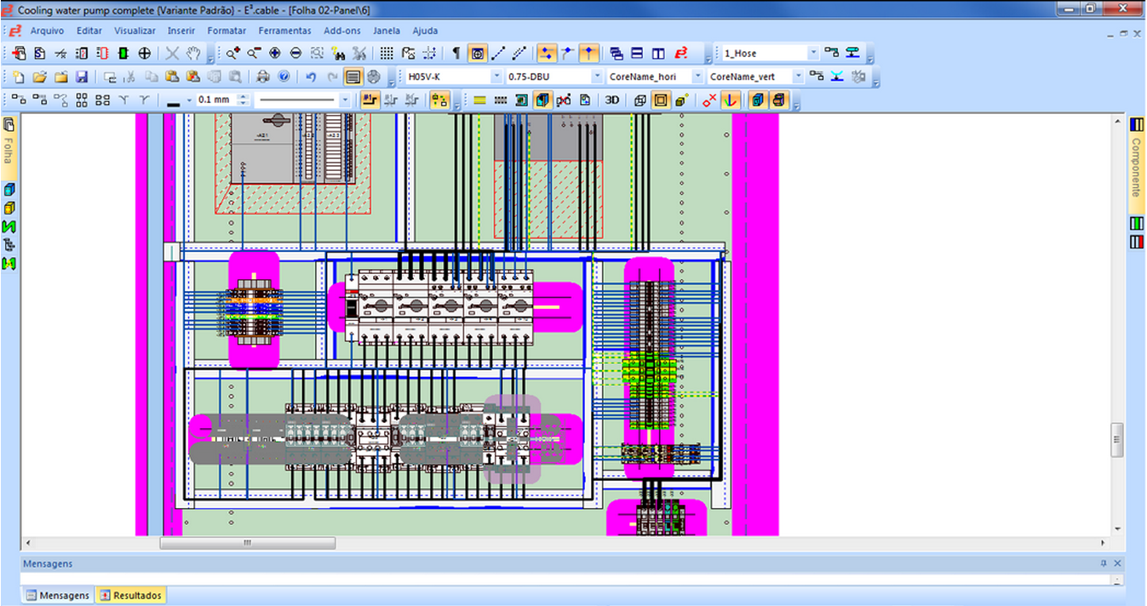Image resolution: width=1147 pixels, height=606 pixels.
Task: Select the Zoom In magnifier tool
Action: [230, 53]
